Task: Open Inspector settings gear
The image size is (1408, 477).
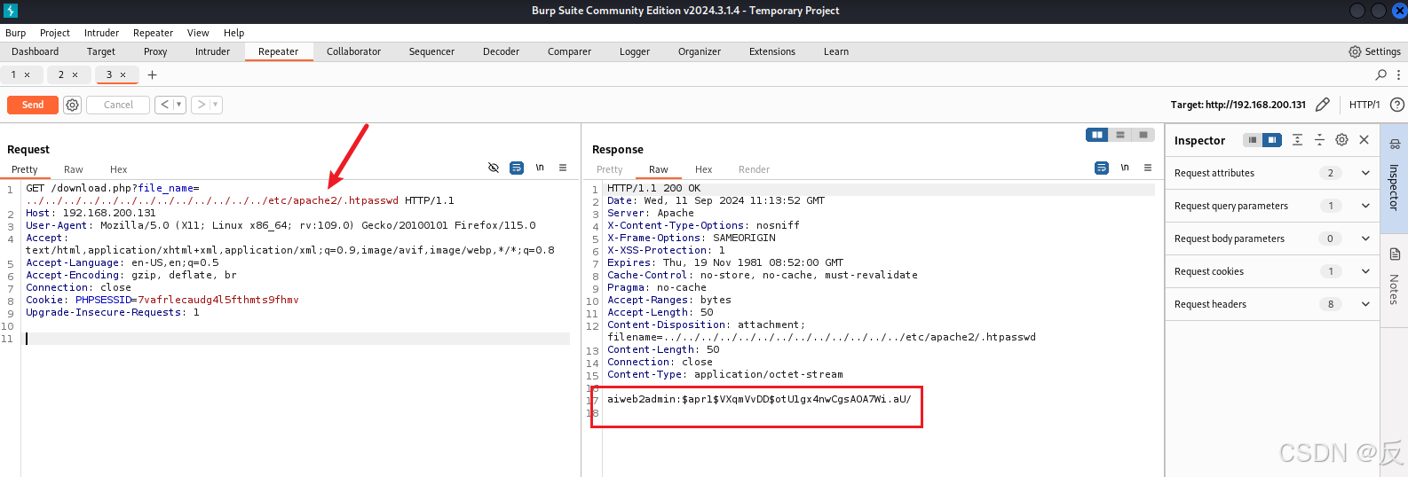Action: tap(1341, 140)
